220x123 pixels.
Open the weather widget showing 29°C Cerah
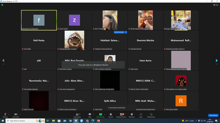coord(188,121)
